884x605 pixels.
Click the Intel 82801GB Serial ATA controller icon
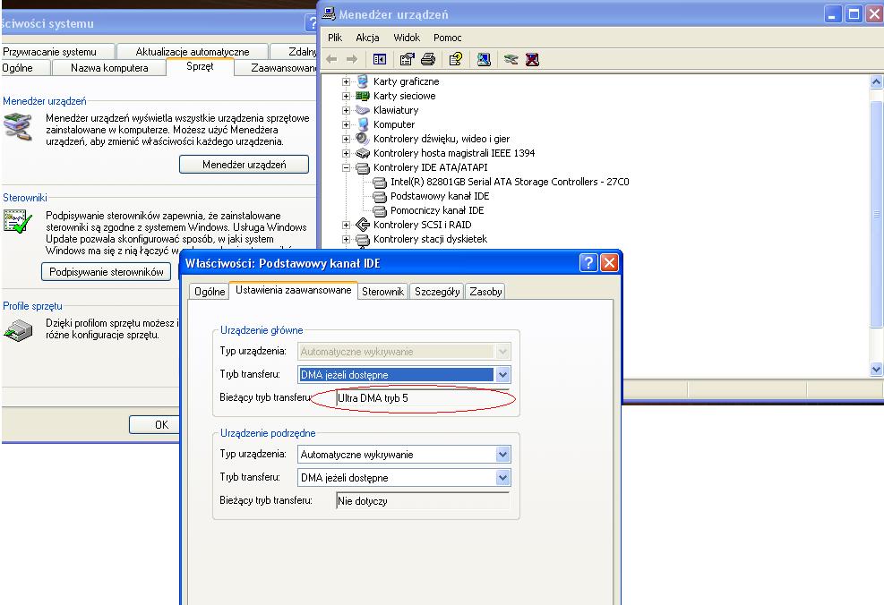point(380,182)
